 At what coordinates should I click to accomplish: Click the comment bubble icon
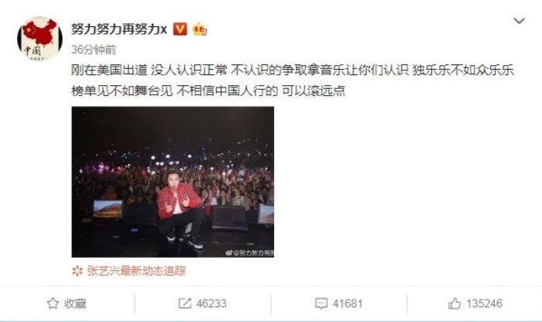[321, 303]
